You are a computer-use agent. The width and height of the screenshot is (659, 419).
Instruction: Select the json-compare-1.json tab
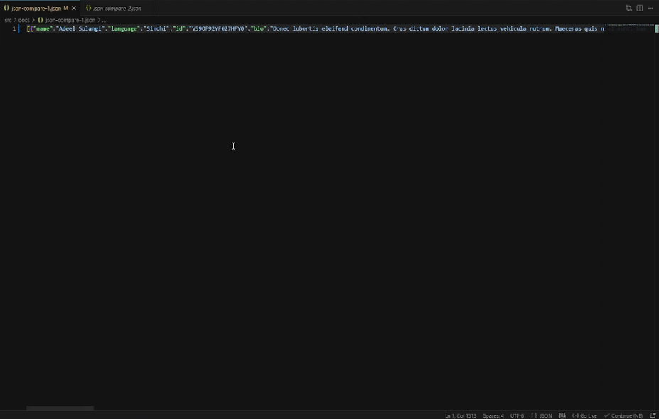click(x=36, y=8)
